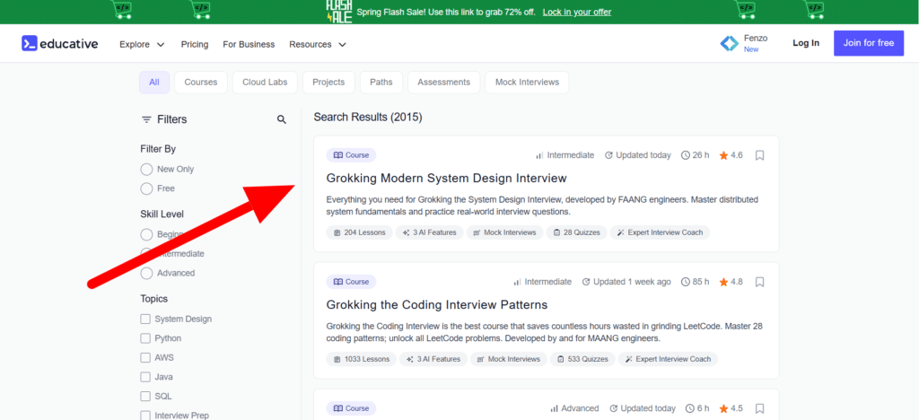Select the Advanced skill level
The width and height of the screenshot is (919, 420).
coord(146,273)
